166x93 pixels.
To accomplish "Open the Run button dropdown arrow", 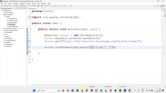I will coord(36,6).
